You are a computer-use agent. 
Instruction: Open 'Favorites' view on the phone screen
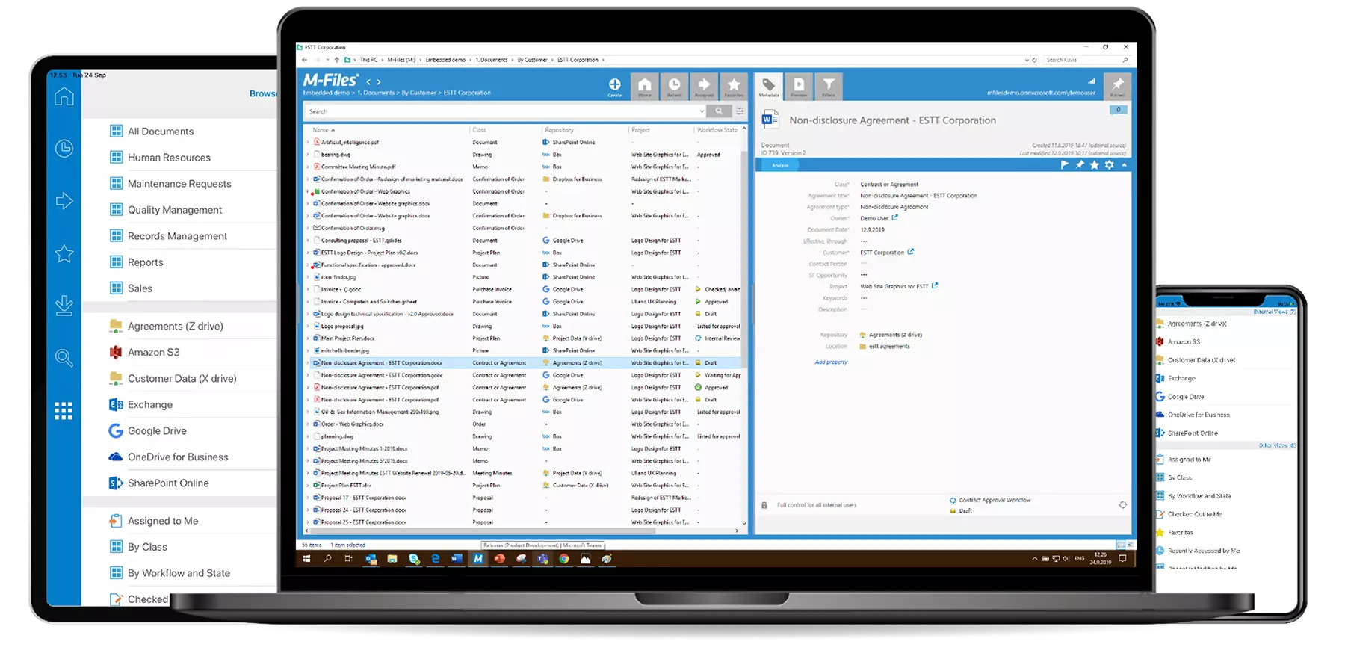pyautogui.click(x=1181, y=533)
